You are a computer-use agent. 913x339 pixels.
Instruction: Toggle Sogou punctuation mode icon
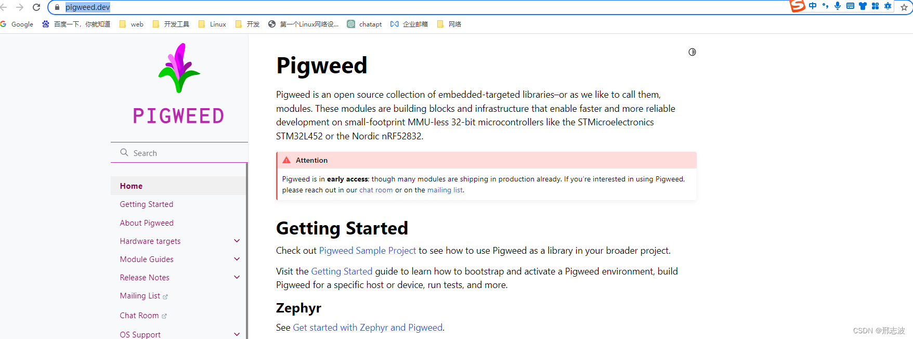(825, 6)
